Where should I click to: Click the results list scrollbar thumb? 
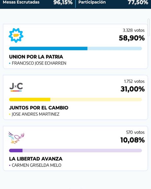(x=148, y=27)
